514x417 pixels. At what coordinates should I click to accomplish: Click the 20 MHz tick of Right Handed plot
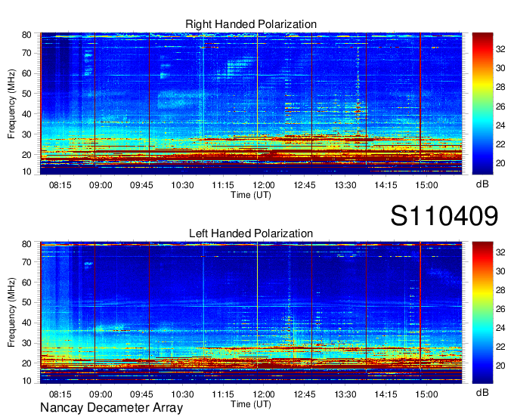pyautogui.click(x=26, y=155)
